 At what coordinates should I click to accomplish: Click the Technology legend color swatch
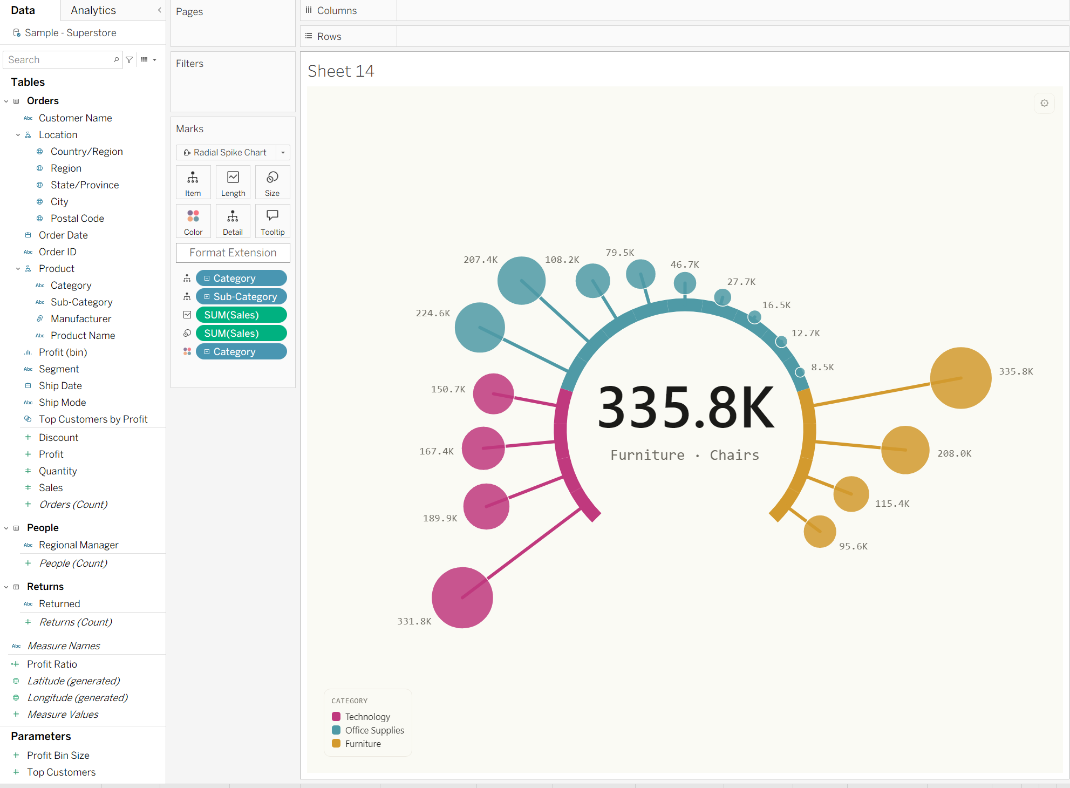336,717
